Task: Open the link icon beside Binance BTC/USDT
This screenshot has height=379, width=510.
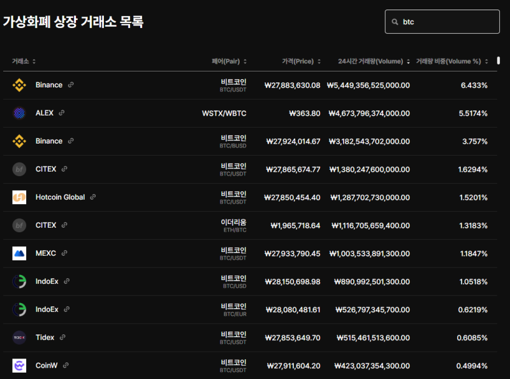Action: click(71, 85)
